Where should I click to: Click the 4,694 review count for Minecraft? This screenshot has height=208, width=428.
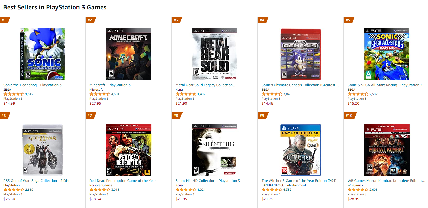click(x=115, y=94)
